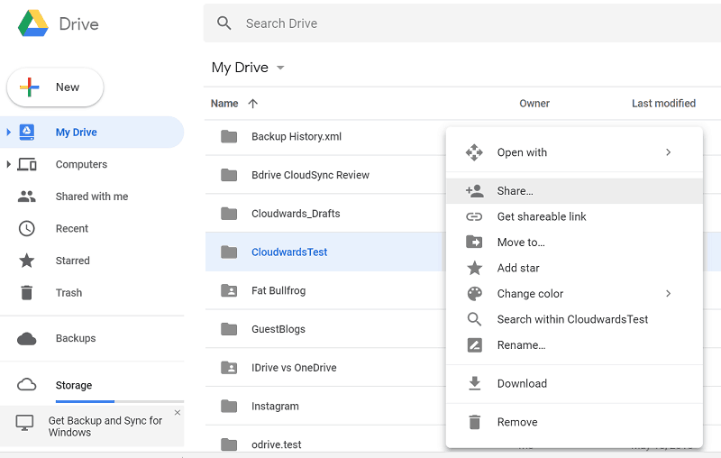
Task: Click the My Drive sidebar icon
Action: click(x=27, y=132)
